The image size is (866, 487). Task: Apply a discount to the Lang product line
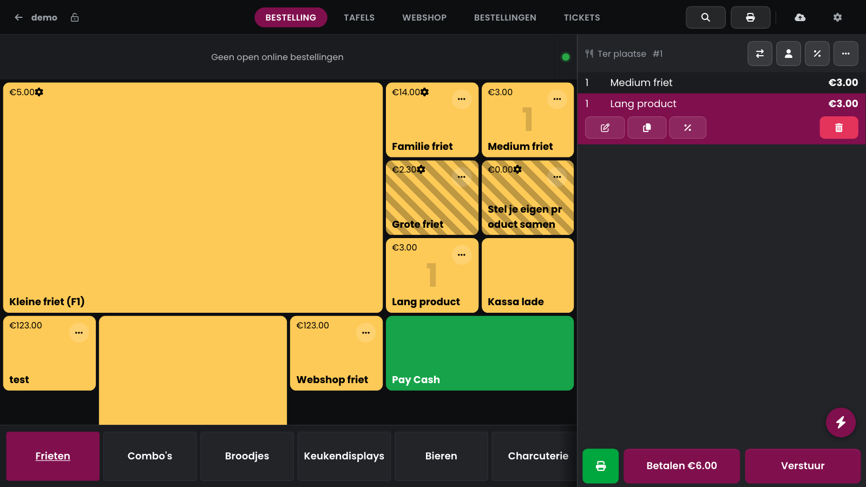(x=687, y=128)
